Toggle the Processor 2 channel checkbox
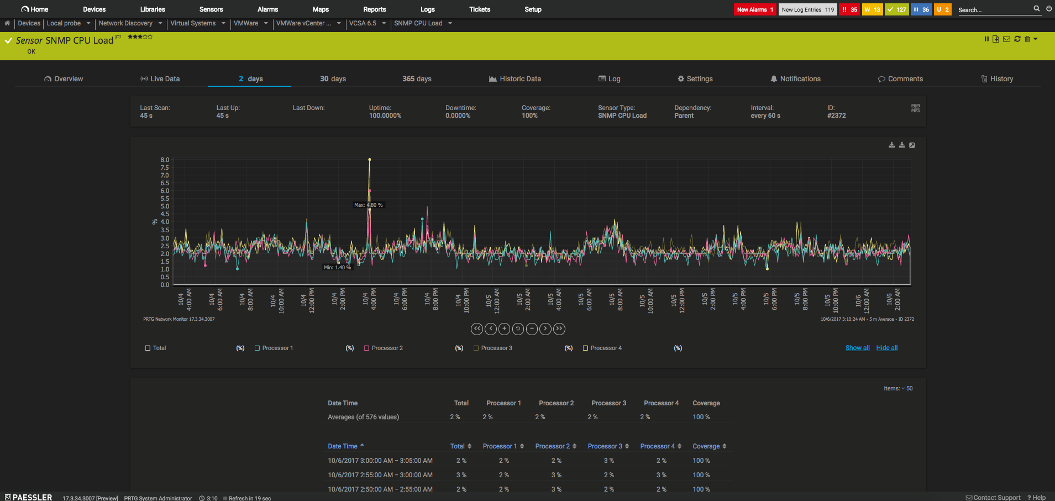Image resolution: width=1055 pixels, height=501 pixels. pyautogui.click(x=366, y=348)
